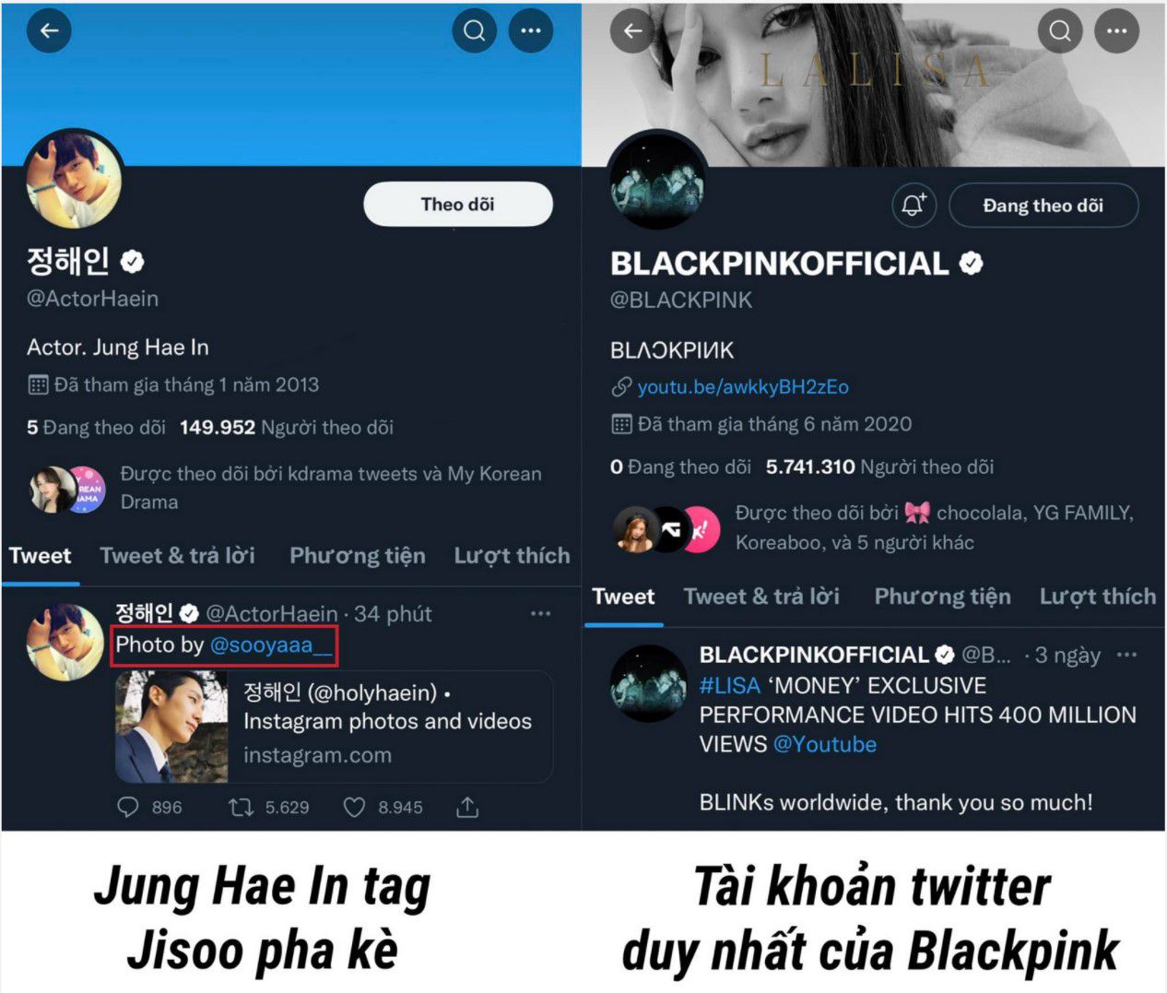Open the @sooyaaa__ mention link
Image resolution: width=1167 pixels, height=993 pixels.
point(271,644)
